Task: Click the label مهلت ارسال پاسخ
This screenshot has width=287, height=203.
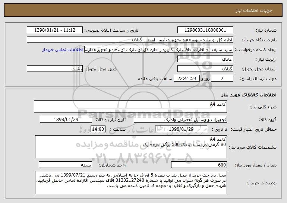Action: (258, 79)
